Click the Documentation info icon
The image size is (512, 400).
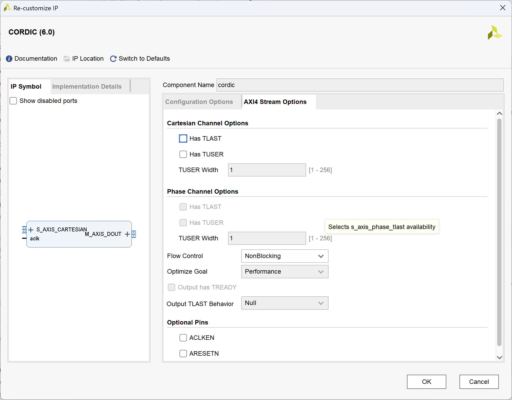click(x=9, y=59)
